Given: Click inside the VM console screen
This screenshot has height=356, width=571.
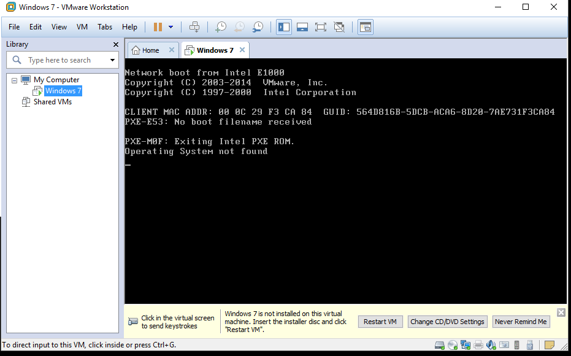Looking at the screenshot, I should (x=345, y=180).
